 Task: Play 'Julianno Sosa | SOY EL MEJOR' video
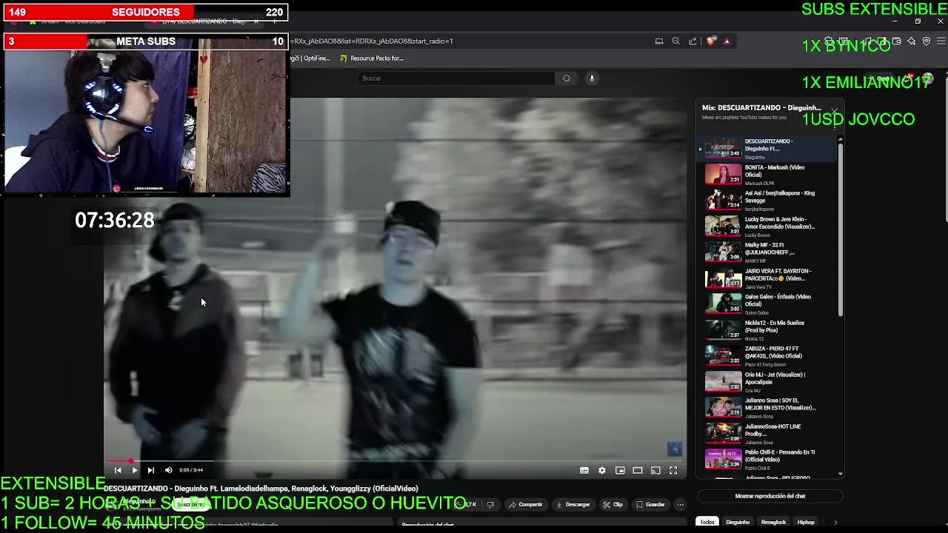(769, 408)
